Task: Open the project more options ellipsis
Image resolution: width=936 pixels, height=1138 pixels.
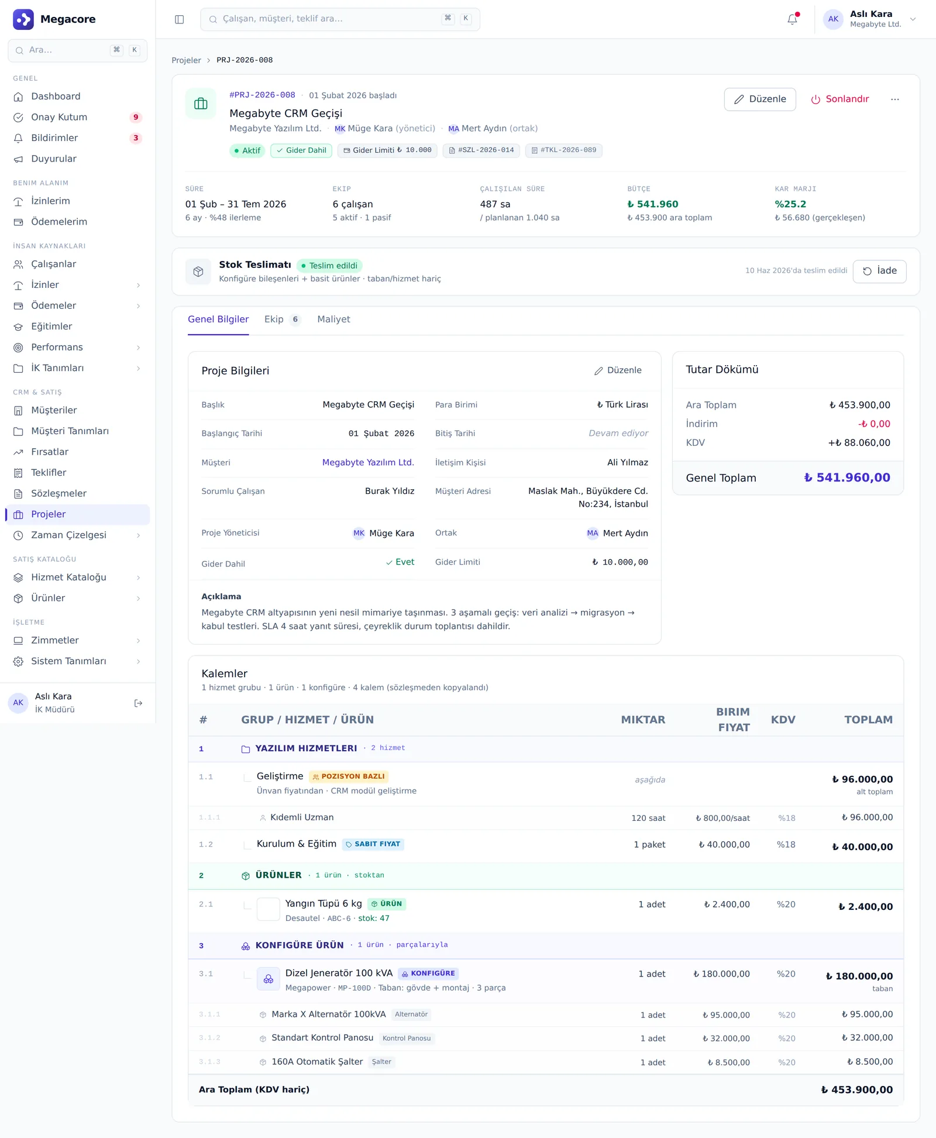Action: [x=895, y=99]
